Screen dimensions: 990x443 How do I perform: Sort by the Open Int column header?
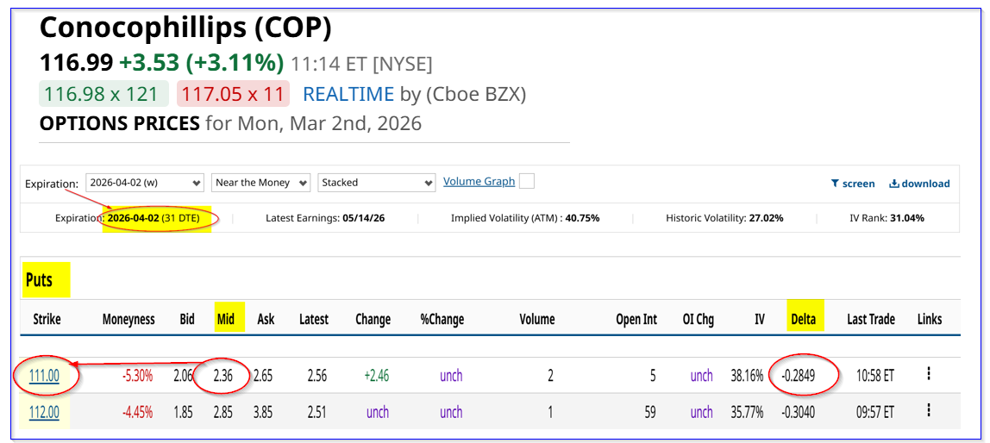click(636, 319)
